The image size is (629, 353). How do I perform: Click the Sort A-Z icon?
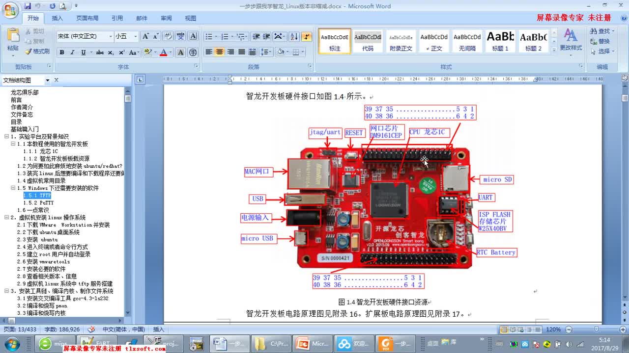tap(294, 36)
